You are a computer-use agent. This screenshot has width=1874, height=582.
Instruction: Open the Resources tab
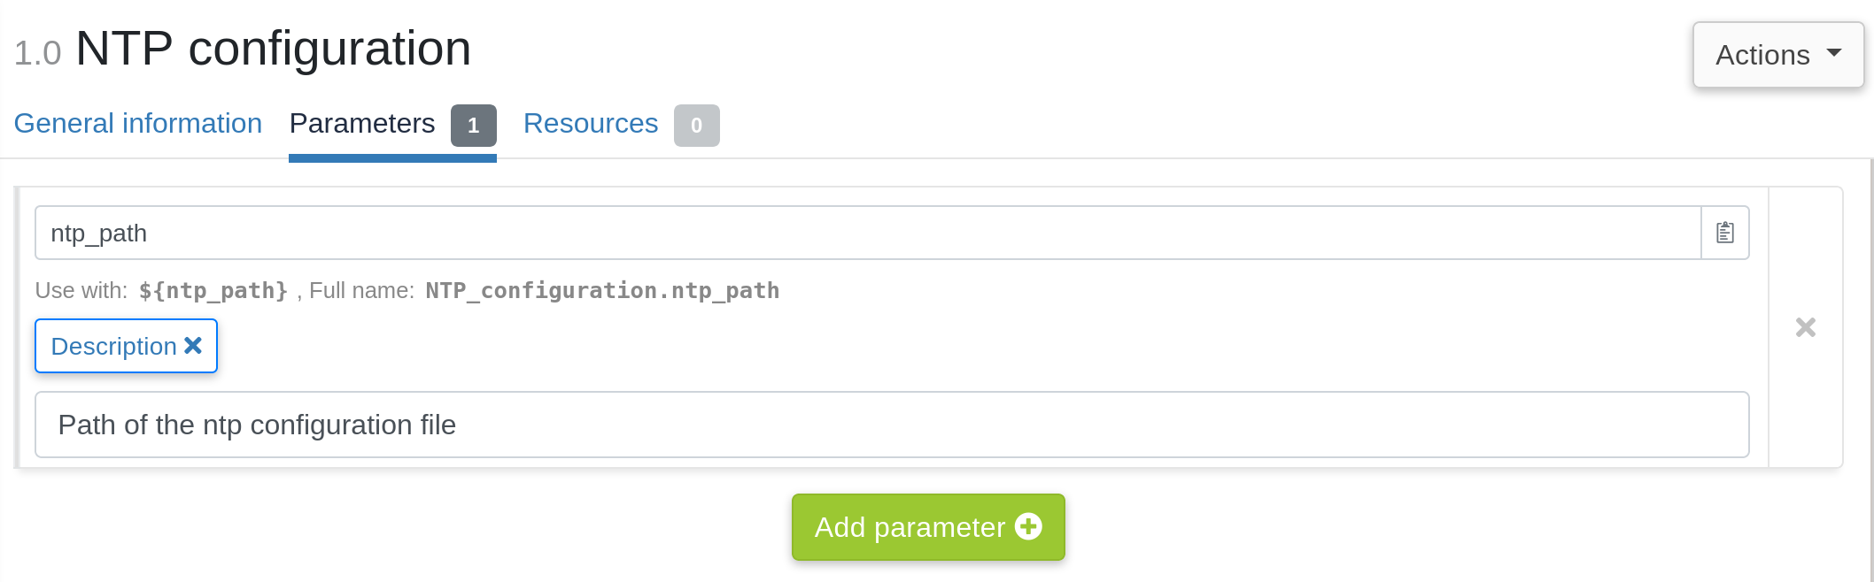pos(590,123)
